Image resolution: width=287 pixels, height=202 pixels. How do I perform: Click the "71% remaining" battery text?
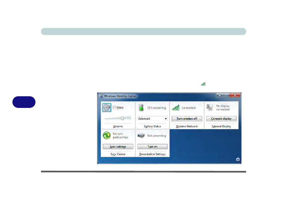156,108
